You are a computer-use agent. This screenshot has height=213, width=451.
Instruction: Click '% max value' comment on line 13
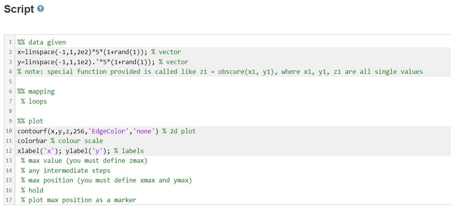(x=84, y=161)
